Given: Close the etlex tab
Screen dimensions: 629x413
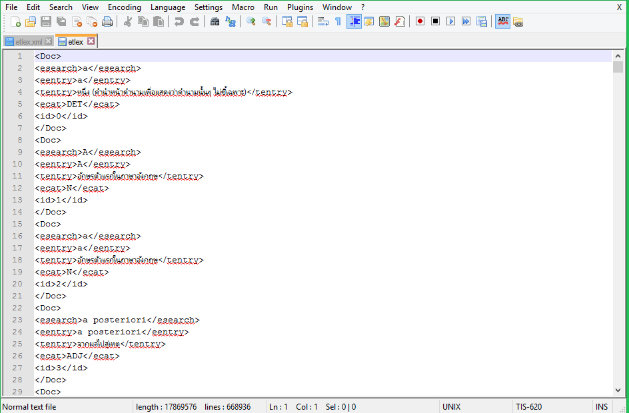Looking at the screenshot, I should click(x=91, y=41).
